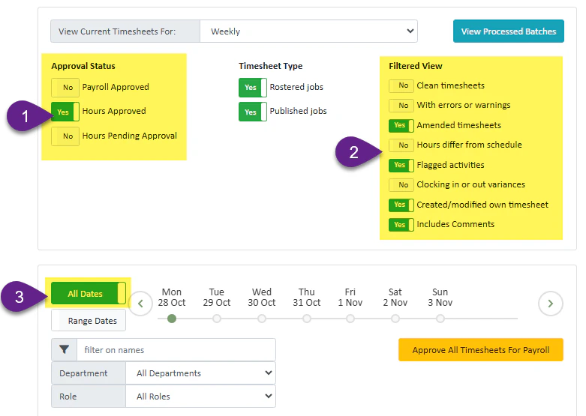This screenshot has height=416, width=586.
Task: Toggle the Hours Pending Approval switch
Action: tap(65, 136)
